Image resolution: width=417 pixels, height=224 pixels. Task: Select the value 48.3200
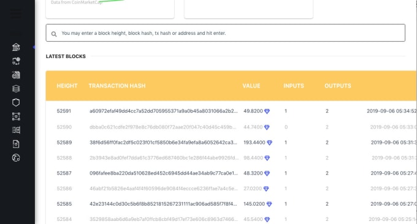tap(253, 173)
